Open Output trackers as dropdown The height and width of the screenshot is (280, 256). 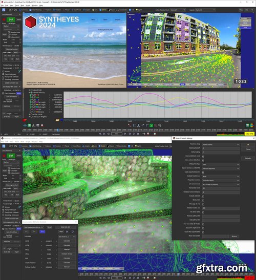click(x=221, y=177)
